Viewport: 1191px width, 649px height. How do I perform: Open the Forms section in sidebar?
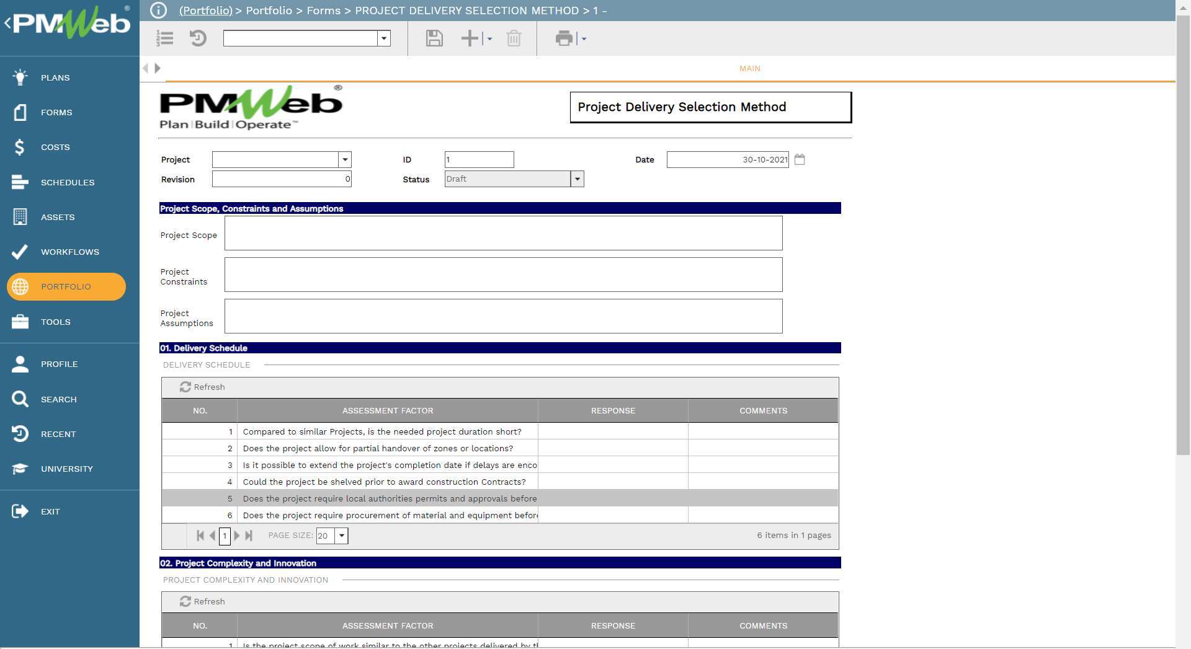(x=56, y=112)
